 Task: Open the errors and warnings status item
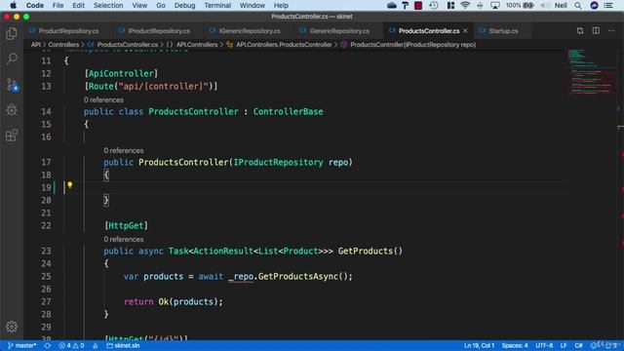click(x=71, y=345)
